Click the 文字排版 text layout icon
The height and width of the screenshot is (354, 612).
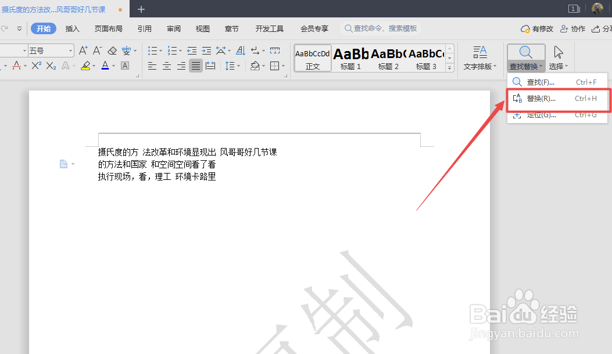pos(480,56)
